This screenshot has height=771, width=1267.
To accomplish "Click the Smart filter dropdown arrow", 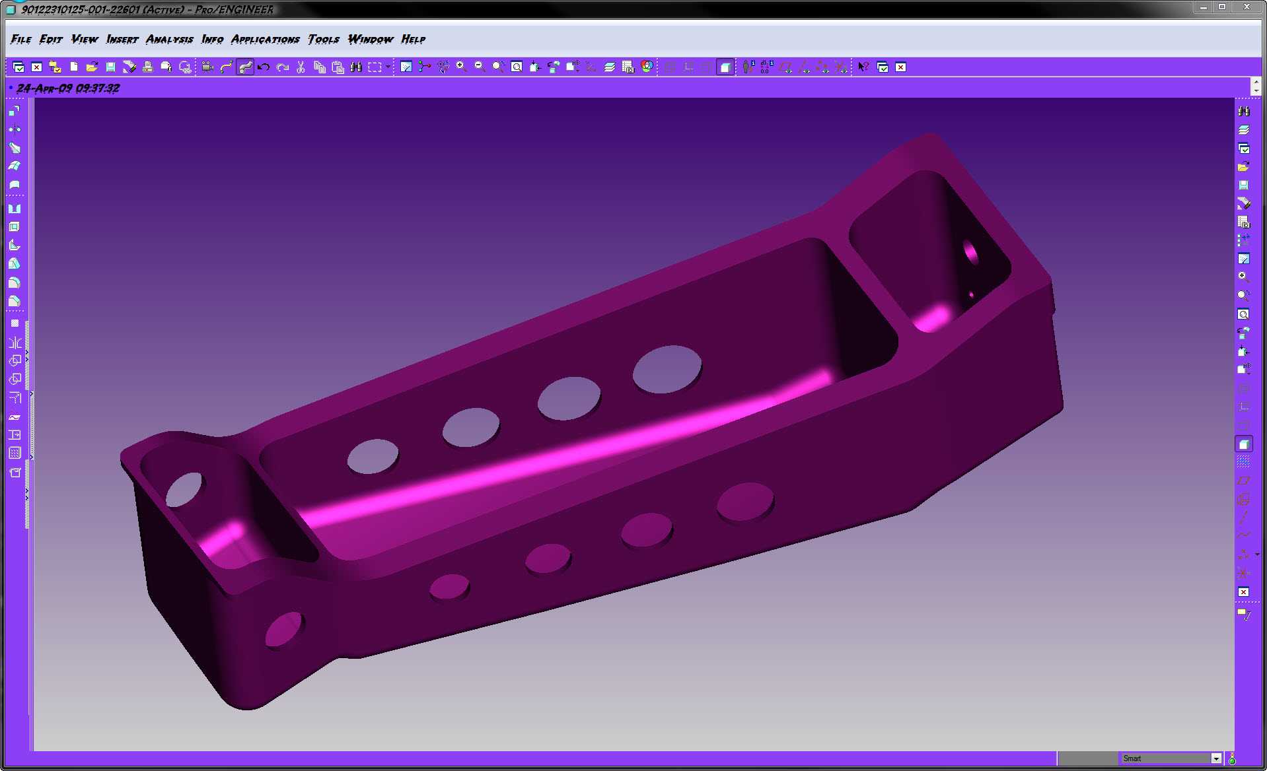I will coord(1216,758).
